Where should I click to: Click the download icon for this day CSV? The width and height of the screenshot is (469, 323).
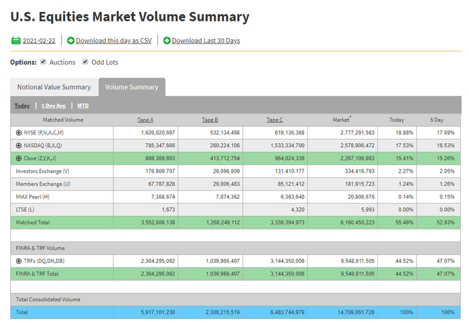70,41
